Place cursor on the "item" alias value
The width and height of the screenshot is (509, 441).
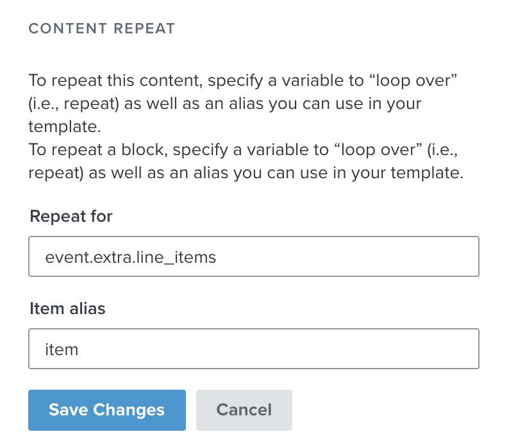[62, 349]
